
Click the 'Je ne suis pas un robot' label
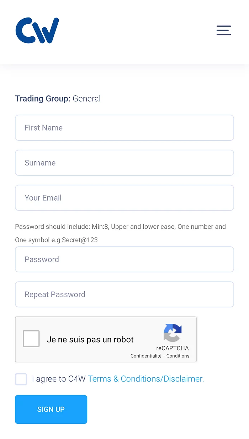(x=90, y=339)
